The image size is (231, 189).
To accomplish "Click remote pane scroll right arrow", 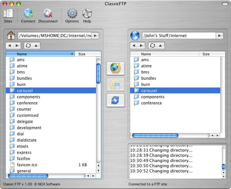I will (218, 136).
